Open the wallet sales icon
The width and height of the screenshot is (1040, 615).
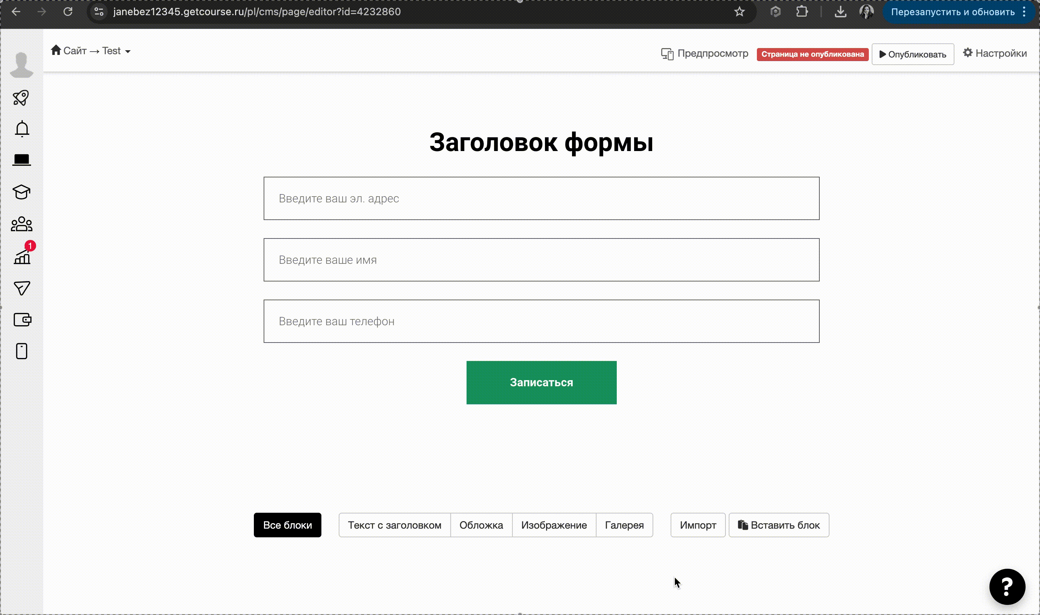pyautogui.click(x=22, y=319)
